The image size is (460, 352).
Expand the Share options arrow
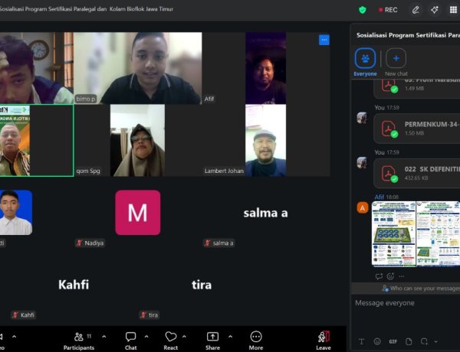click(230, 337)
